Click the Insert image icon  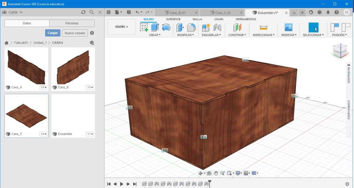[288, 27]
